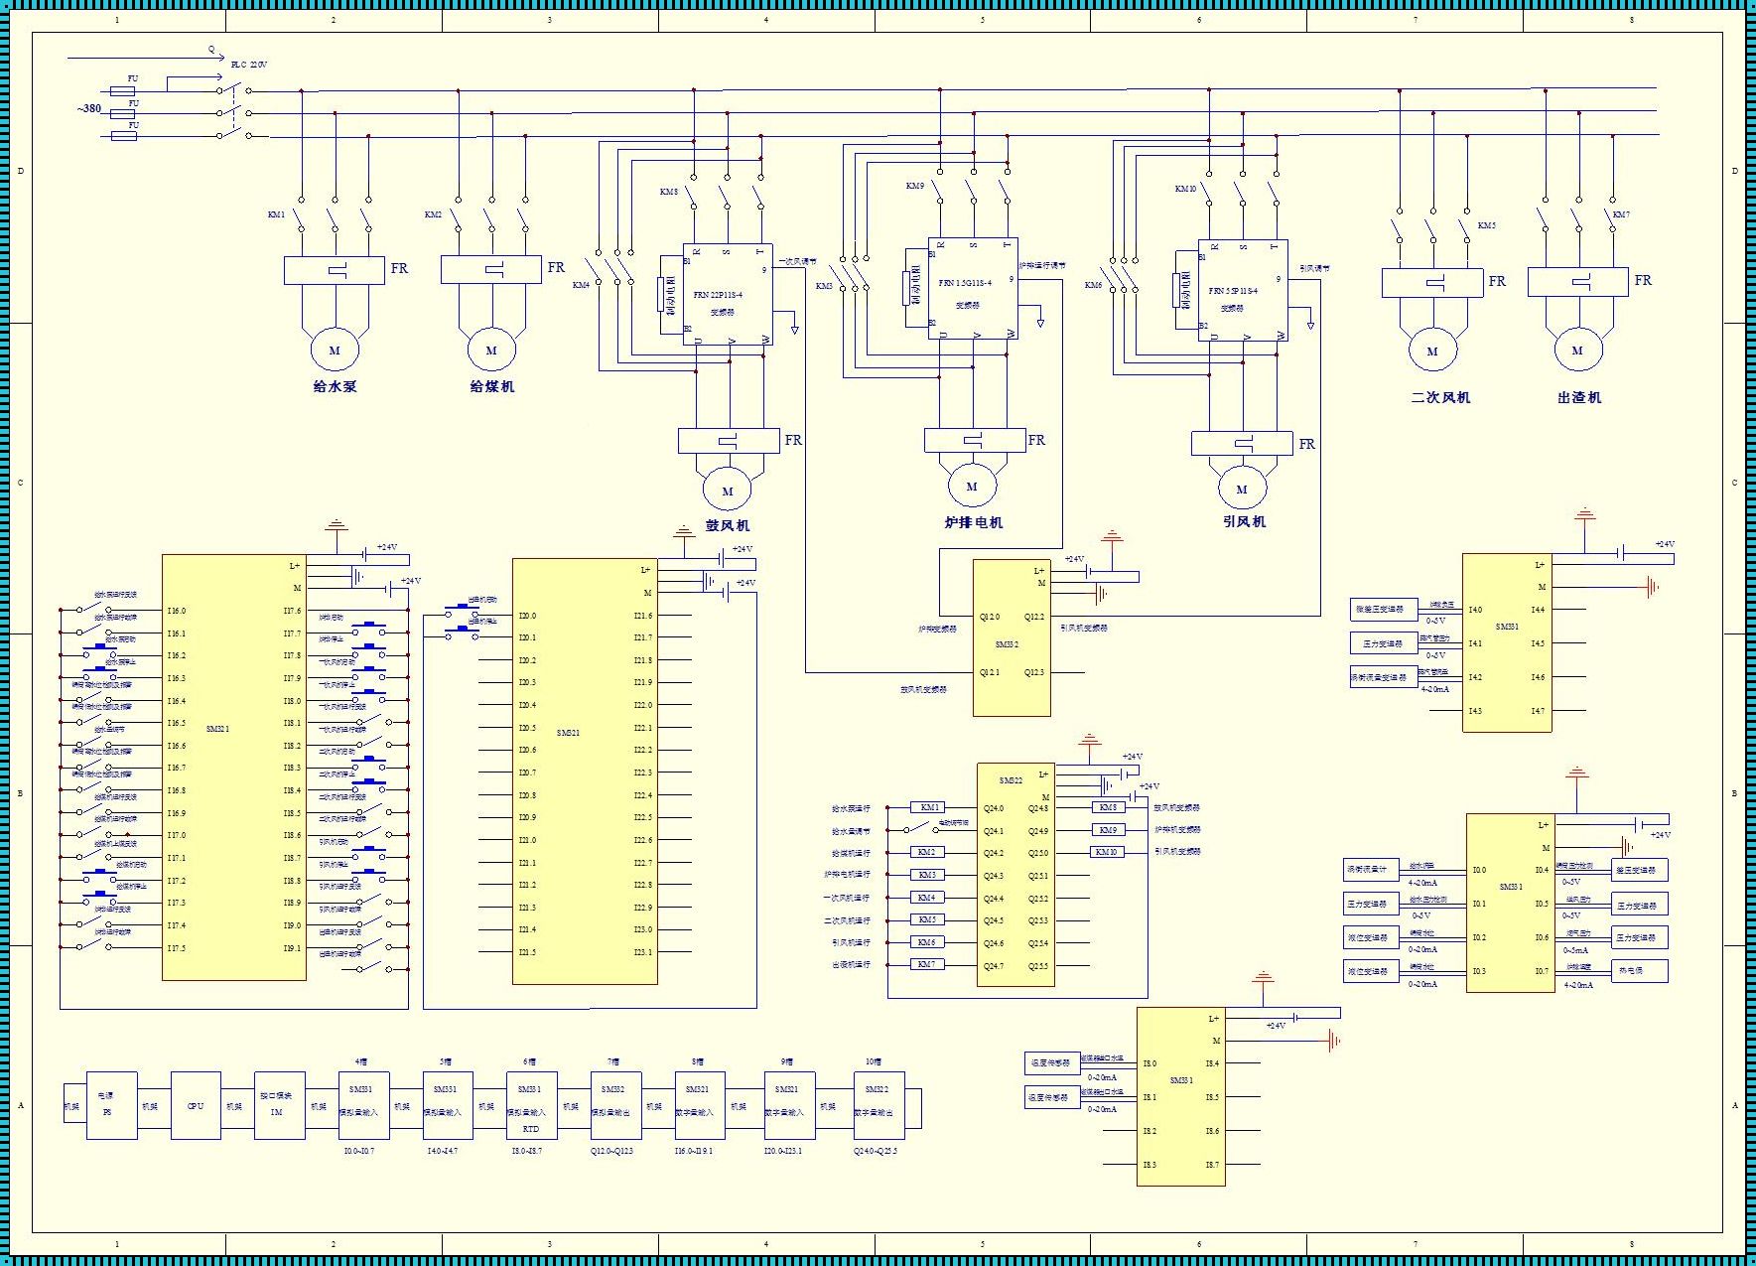Click the FRN 5.5P11S-4 inverter block

1243,290
